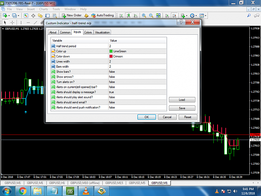Toggle the Terminal window icon
The width and height of the screenshot is (261, 196).
(48, 15)
